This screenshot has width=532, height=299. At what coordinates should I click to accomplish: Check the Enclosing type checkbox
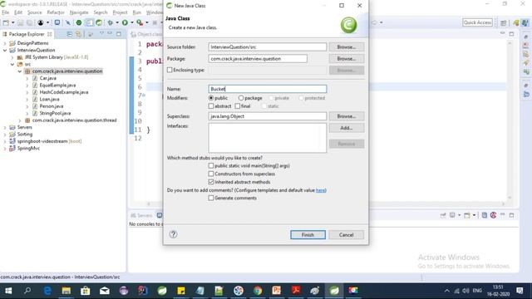(170, 70)
